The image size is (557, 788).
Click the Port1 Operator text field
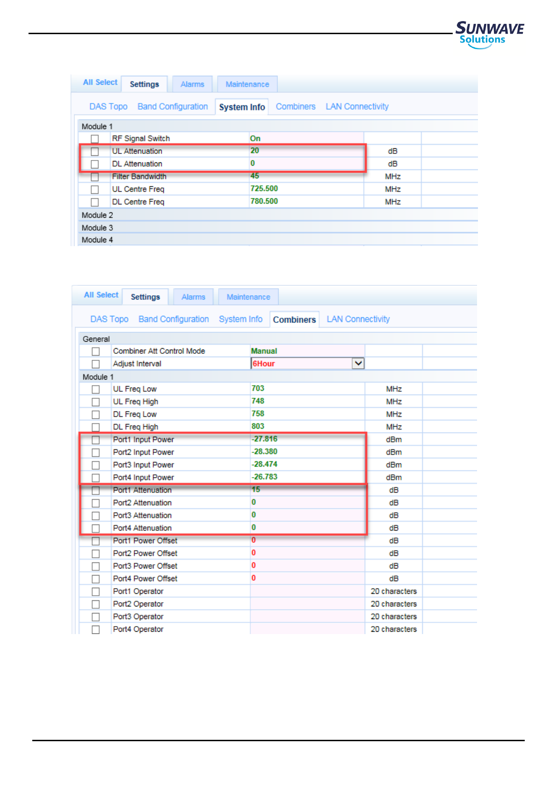click(x=307, y=591)
